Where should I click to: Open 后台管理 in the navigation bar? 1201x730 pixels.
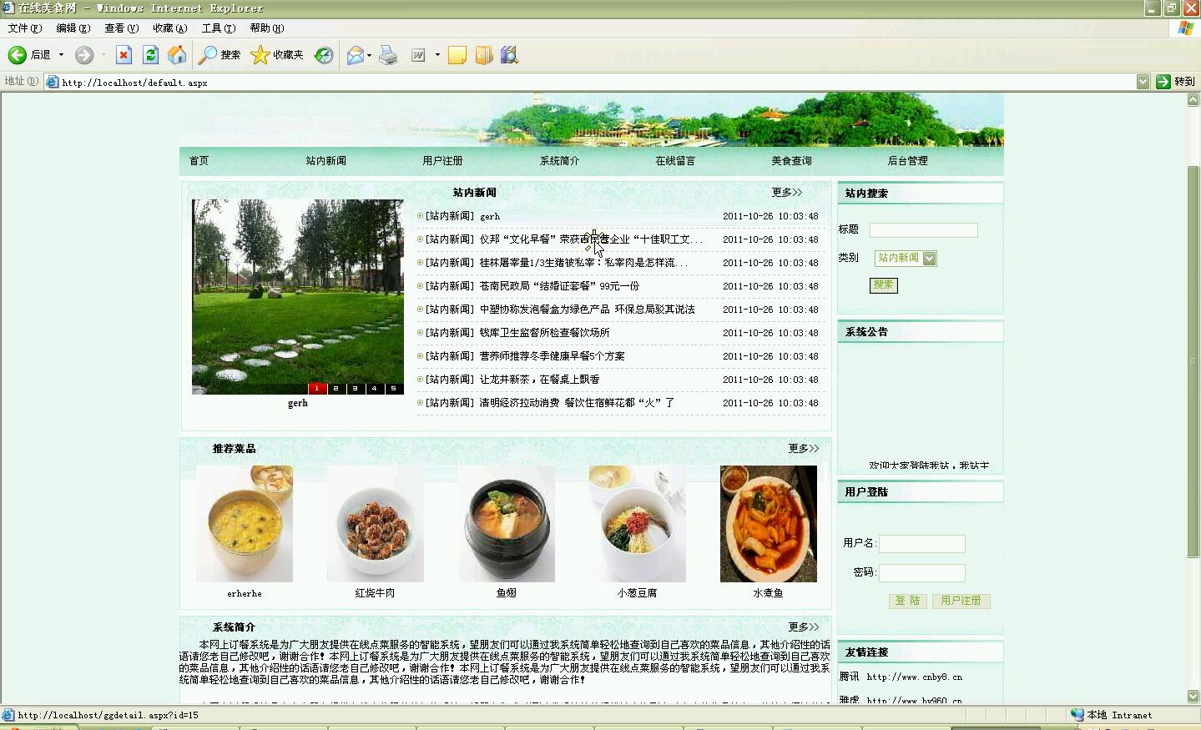pos(907,161)
